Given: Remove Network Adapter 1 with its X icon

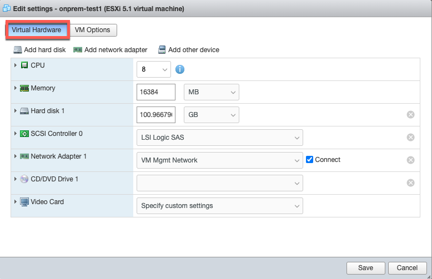Looking at the screenshot, I should click(410, 160).
